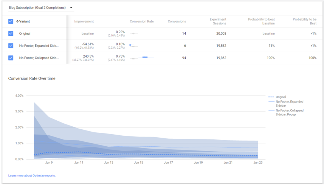Click the Experiment Sessions column header
This screenshot has height=187, width=327.
[x=218, y=21]
